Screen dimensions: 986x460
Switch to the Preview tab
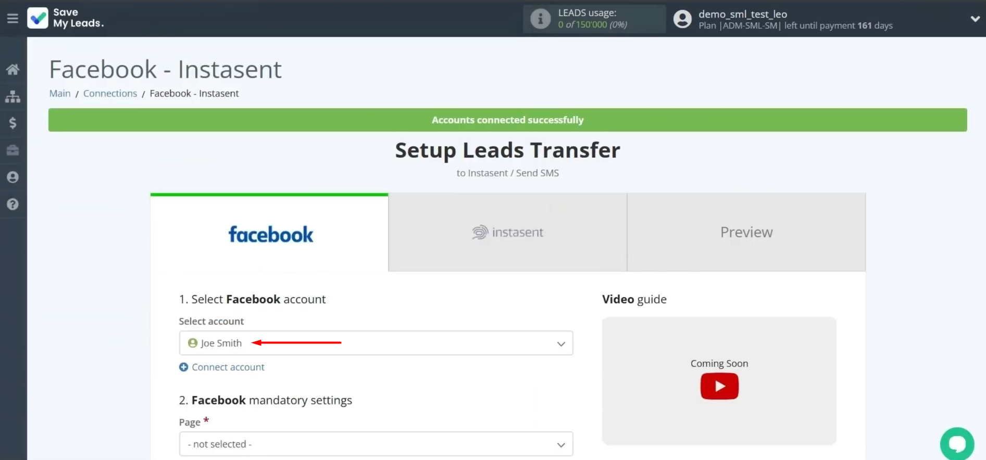tap(746, 232)
